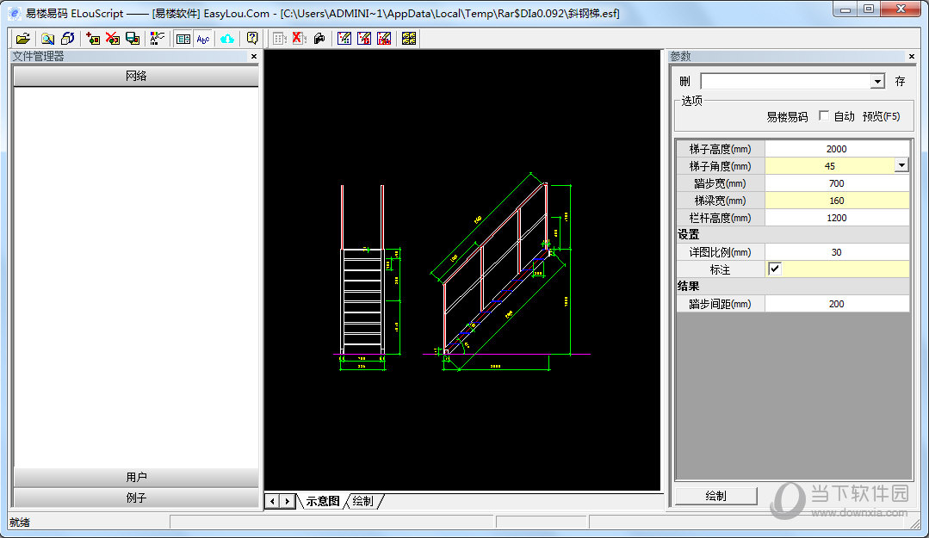Click the application icon in title bar
The width and height of the screenshot is (929, 538).
pyautogui.click(x=15, y=13)
